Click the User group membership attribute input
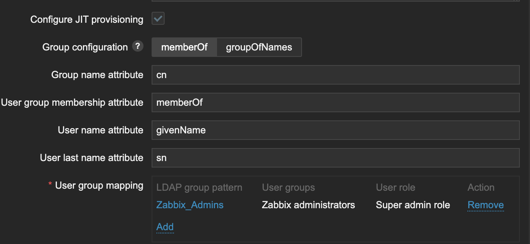 click(335, 102)
